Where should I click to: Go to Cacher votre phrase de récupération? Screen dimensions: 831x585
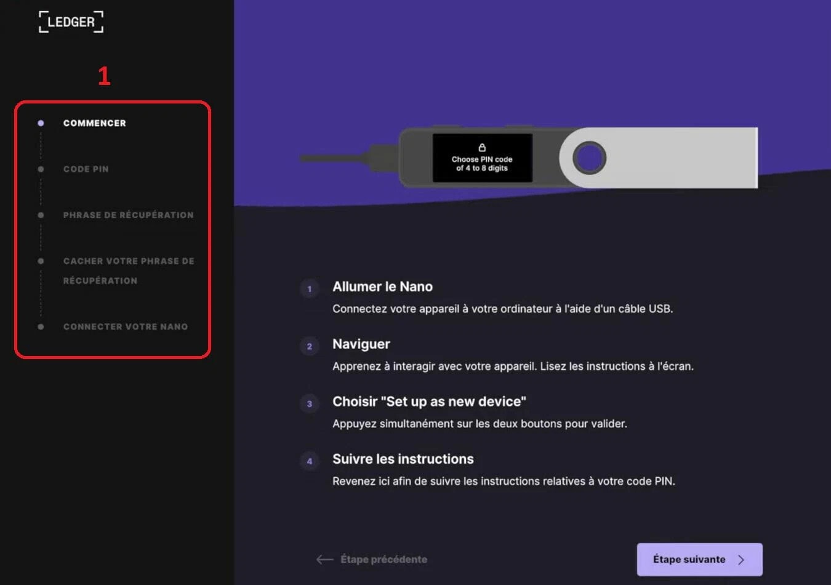128,270
